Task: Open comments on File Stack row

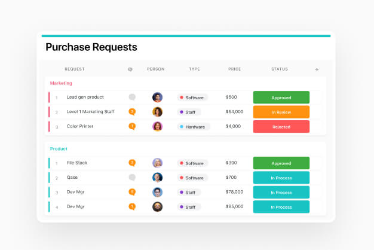Action: point(132,163)
